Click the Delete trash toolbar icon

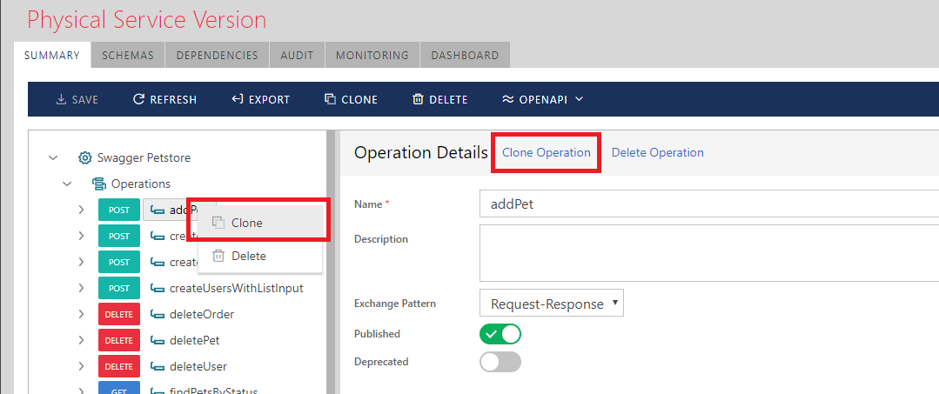[x=419, y=100]
